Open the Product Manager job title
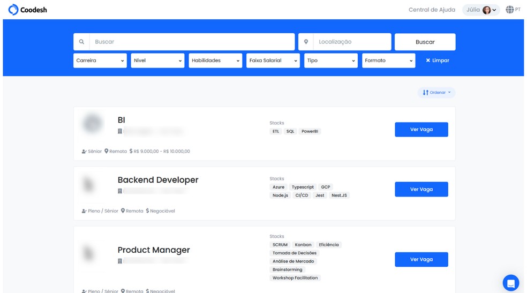 pos(154,250)
